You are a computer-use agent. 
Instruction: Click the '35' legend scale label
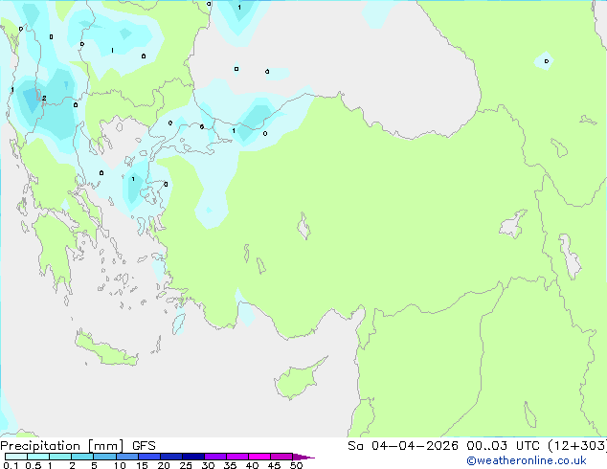230,465
